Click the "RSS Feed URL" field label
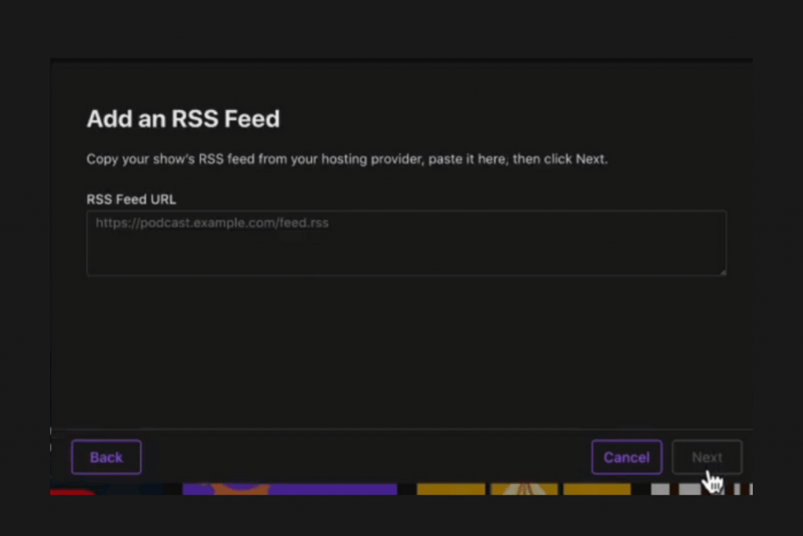Image resolution: width=803 pixels, height=536 pixels. pos(131,199)
